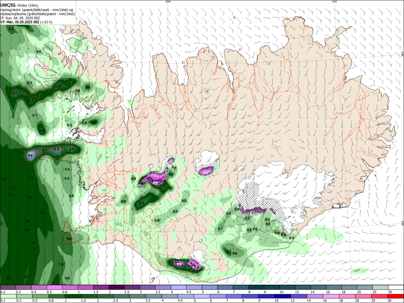Image resolution: width=404 pixels, height=303 pixels.
Task: Click the light grey 25–30 snow legend swatch
Action: click(380, 287)
